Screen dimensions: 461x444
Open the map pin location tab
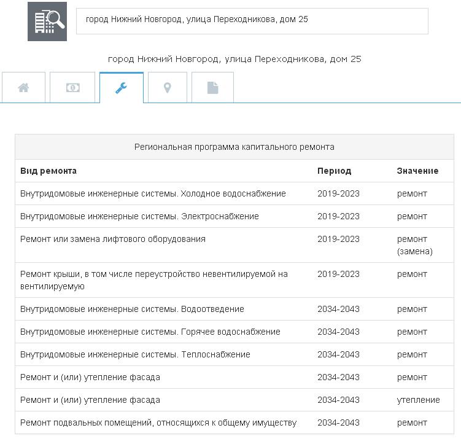tap(167, 88)
